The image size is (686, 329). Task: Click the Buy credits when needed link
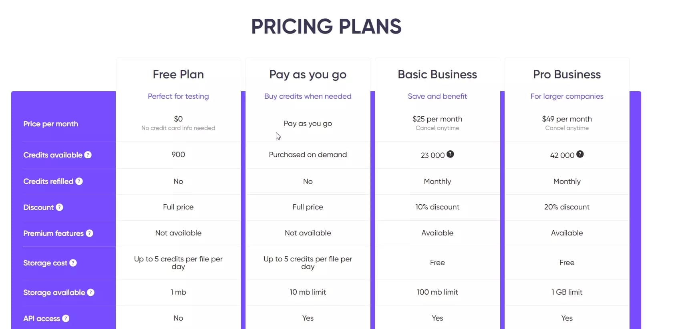coord(307,96)
